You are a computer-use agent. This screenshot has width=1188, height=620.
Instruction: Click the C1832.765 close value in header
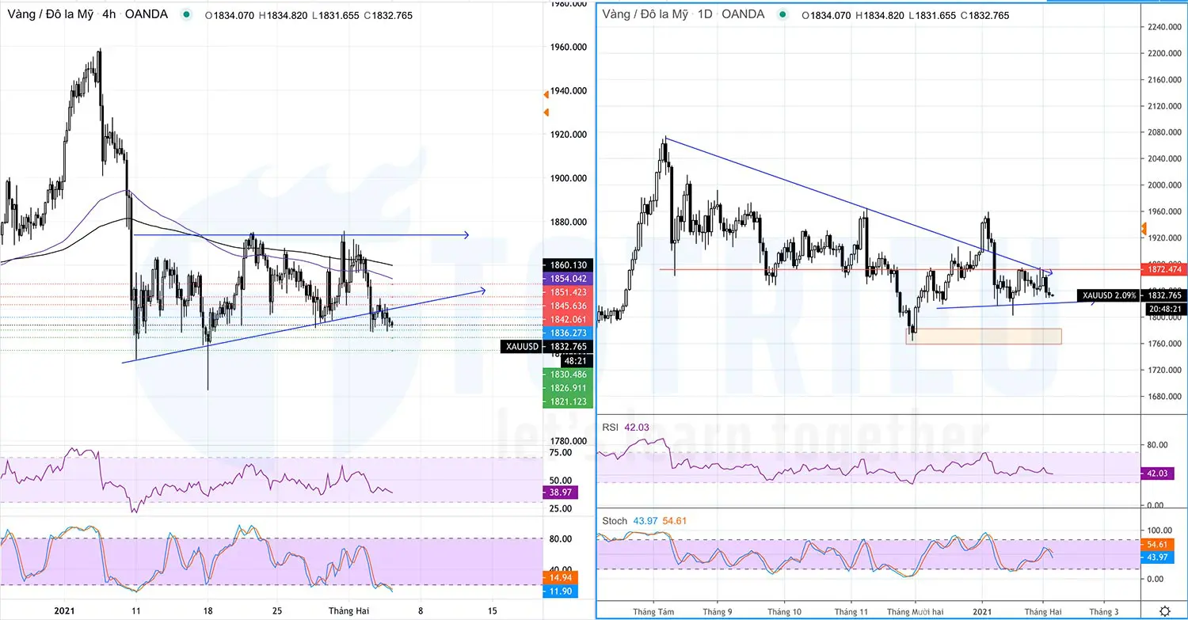pyautogui.click(x=388, y=15)
